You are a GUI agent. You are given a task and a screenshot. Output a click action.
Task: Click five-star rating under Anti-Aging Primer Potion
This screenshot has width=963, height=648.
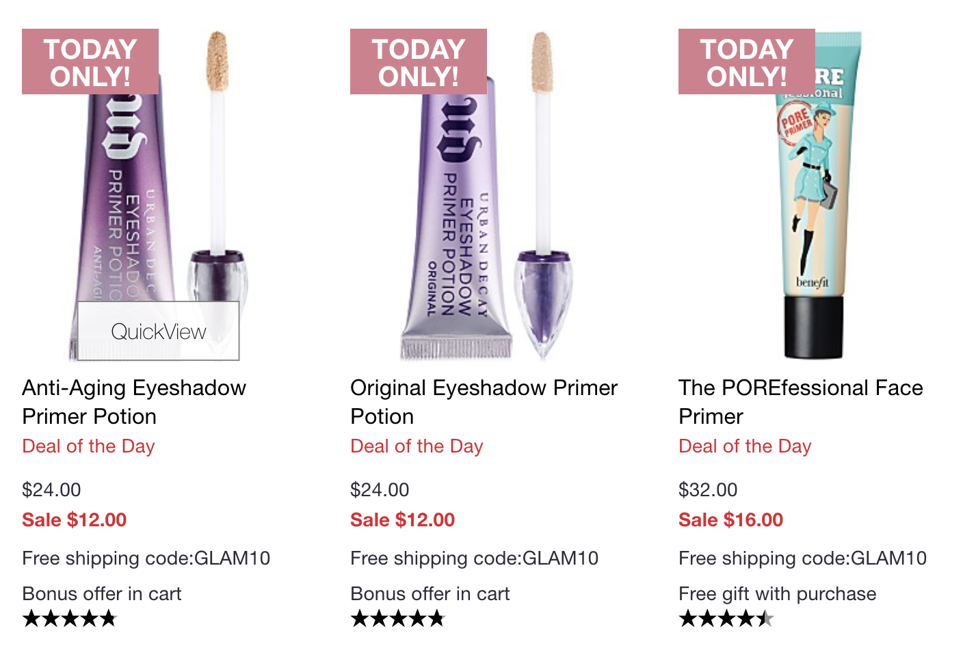(x=70, y=619)
